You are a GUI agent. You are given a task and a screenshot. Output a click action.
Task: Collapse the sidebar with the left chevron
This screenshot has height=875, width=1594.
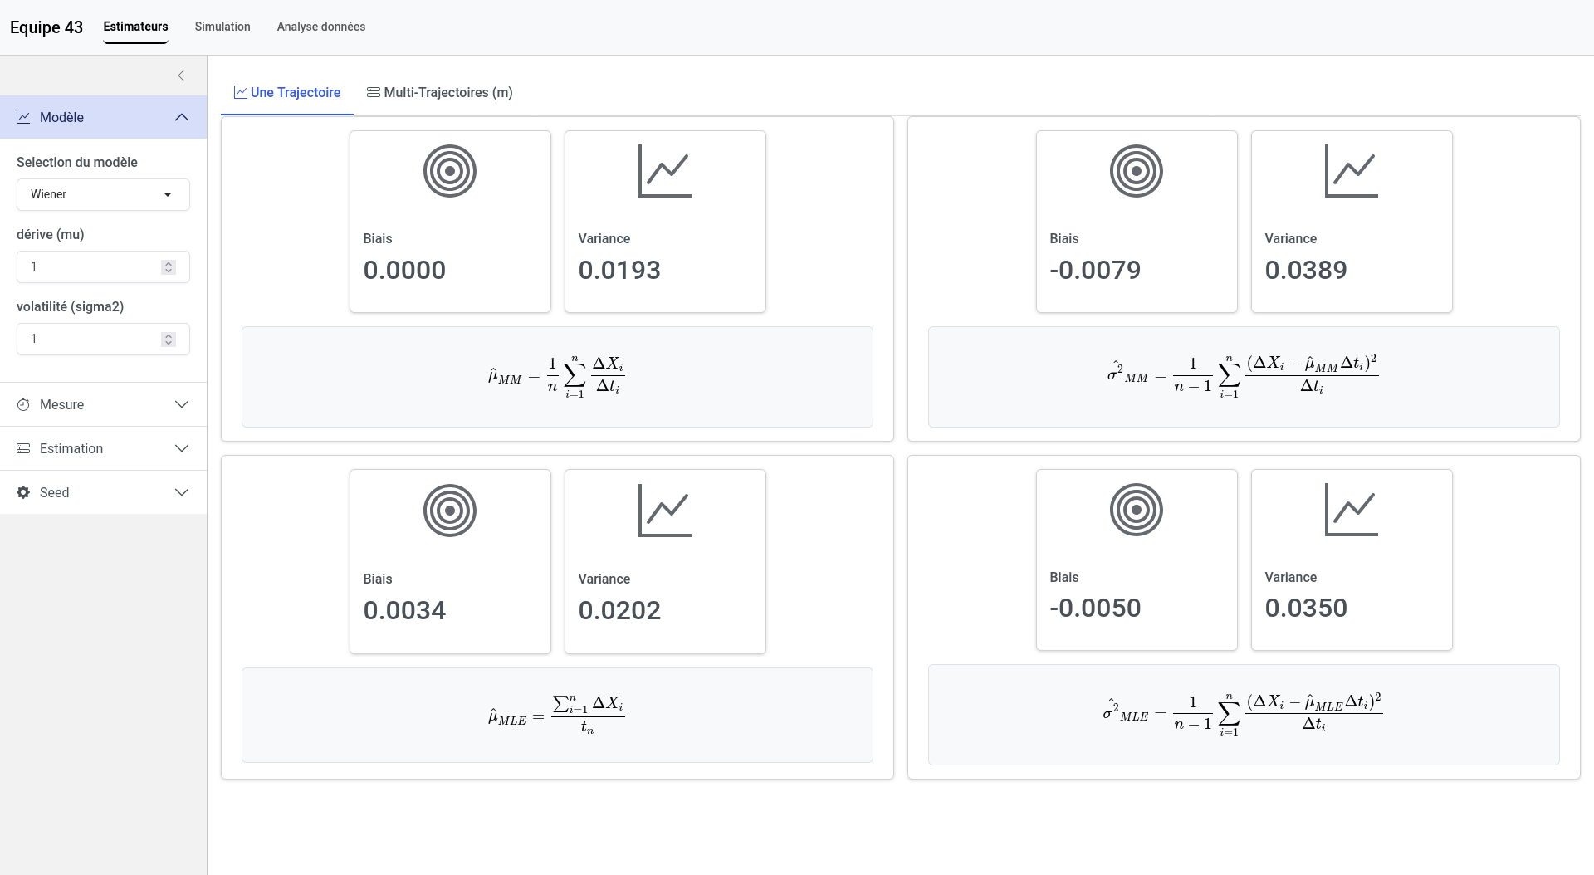[x=181, y=76]
